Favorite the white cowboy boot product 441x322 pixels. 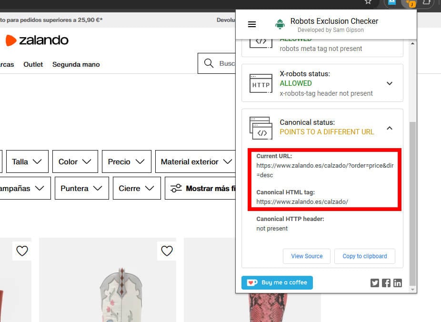pos(167,251)
